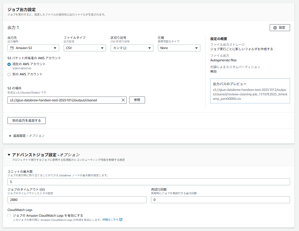The width and height of the screenshot is (299, 231).
Task: Click the ジョブ出力設定 heading
Action: (x=22, y=10)
